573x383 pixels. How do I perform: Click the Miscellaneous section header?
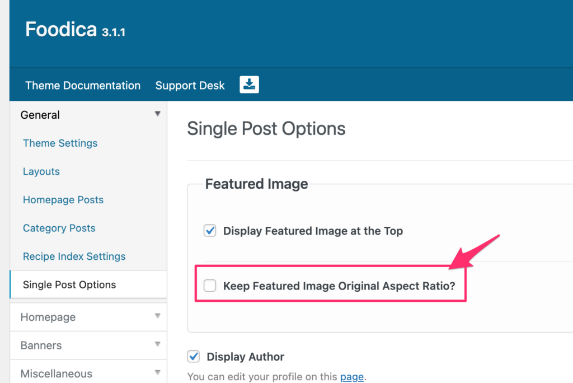[88, 372]
